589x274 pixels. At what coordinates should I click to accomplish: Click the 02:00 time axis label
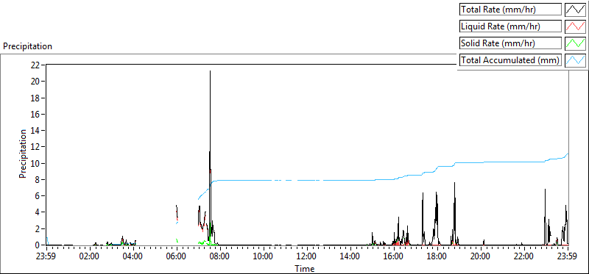90,257
